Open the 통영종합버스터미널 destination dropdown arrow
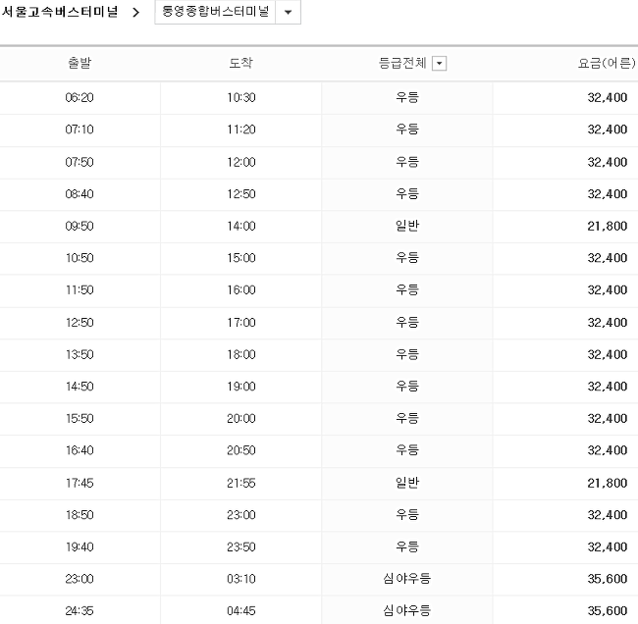 (x=288, y=12)
